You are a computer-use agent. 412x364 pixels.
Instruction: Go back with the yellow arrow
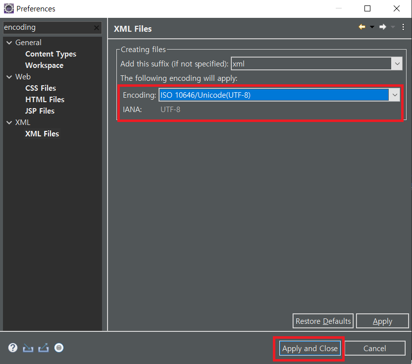click(362, 27)
